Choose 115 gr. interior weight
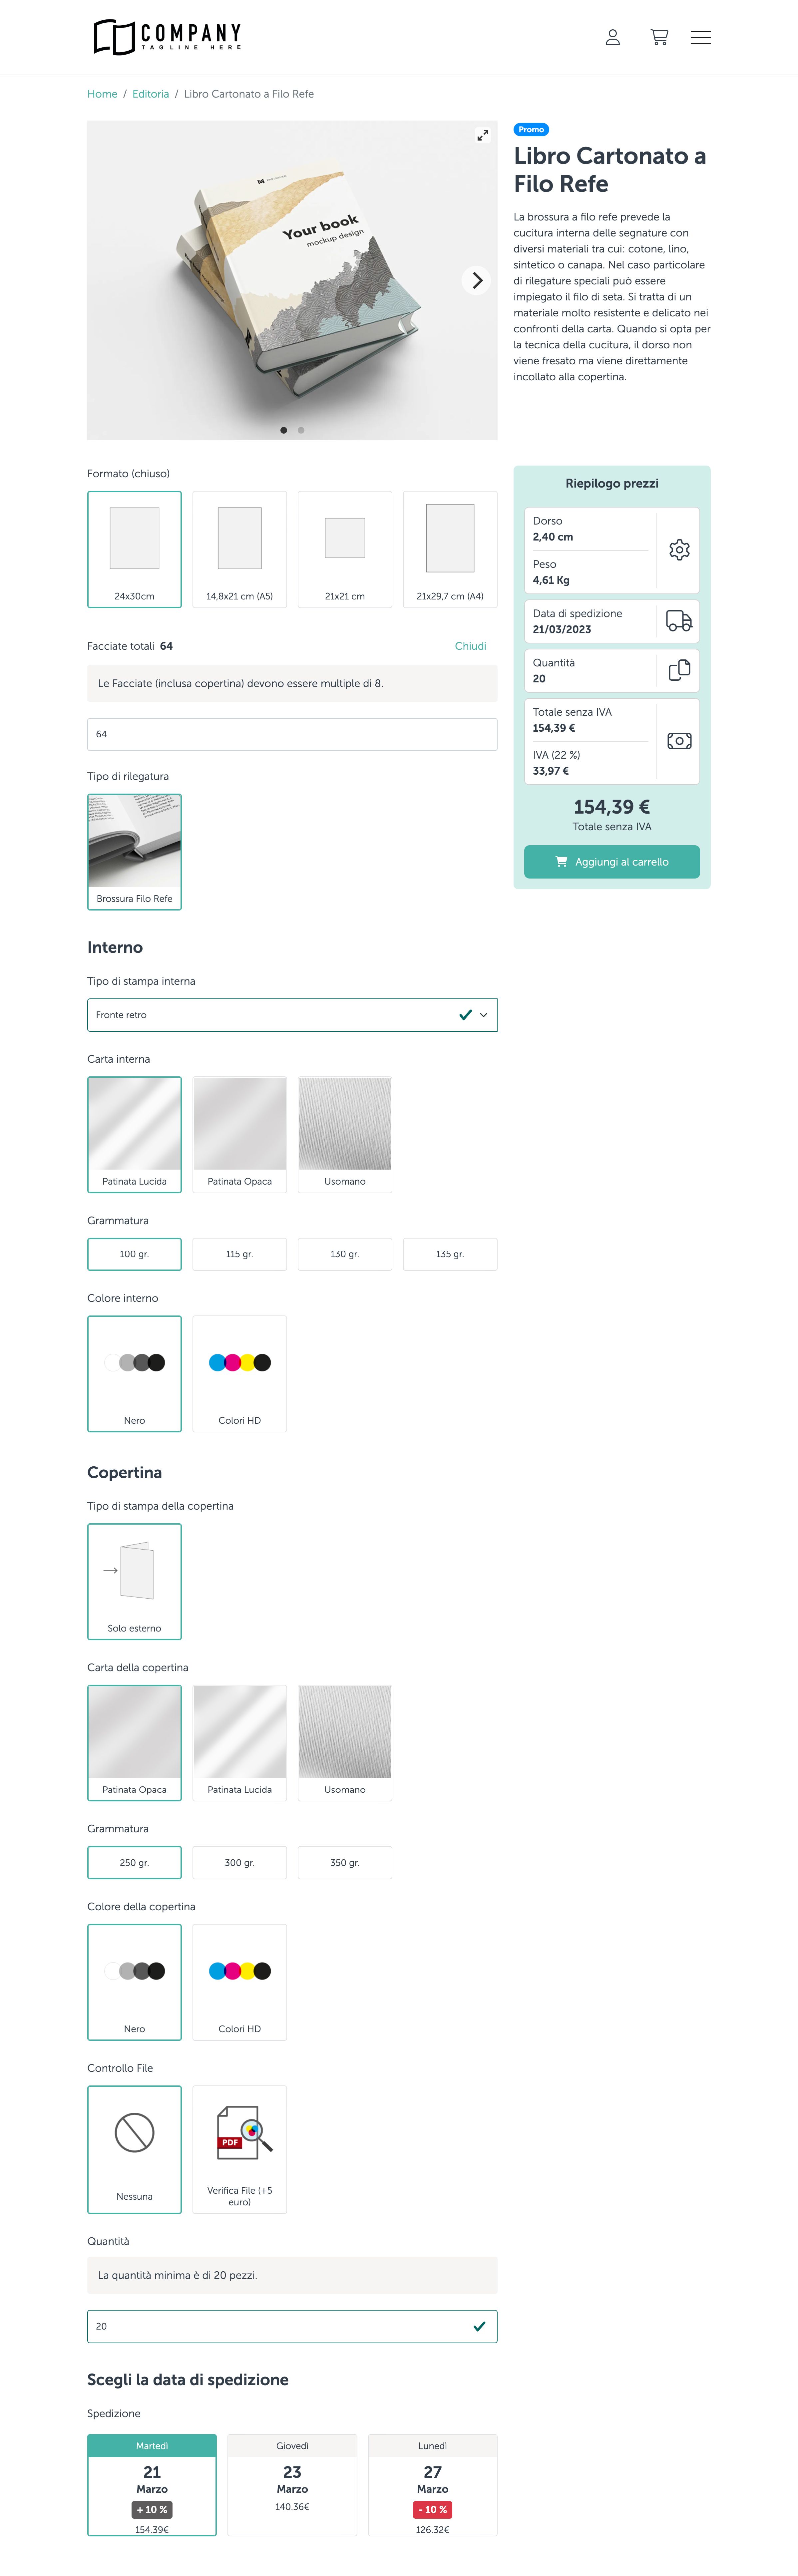 240,1254
